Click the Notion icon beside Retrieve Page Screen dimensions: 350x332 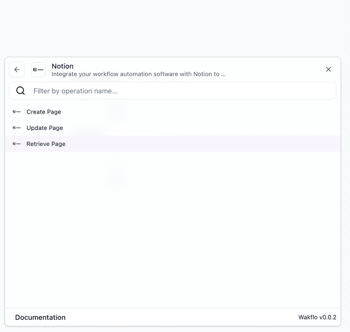coord(17,144)
